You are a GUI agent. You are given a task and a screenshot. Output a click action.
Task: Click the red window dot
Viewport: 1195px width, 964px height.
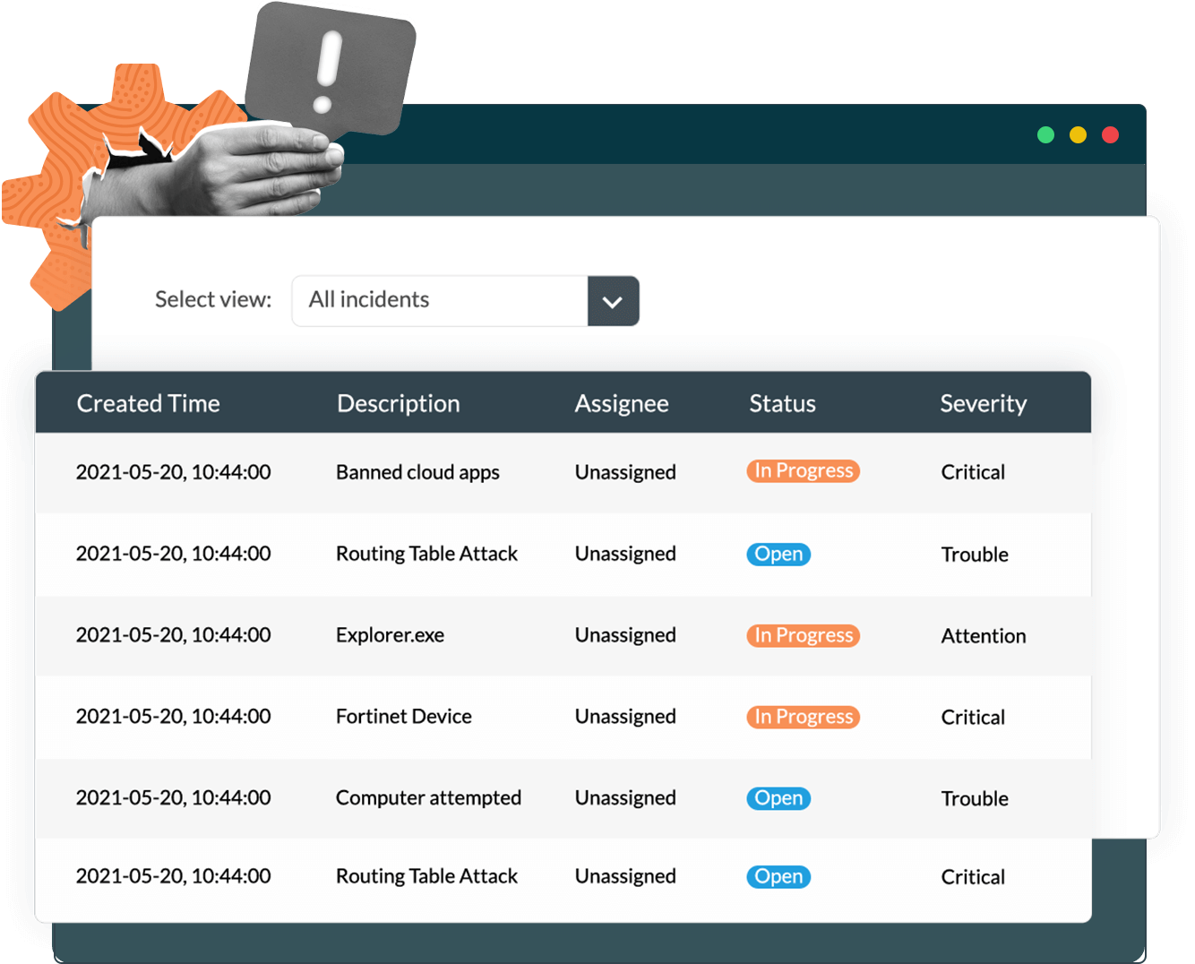pos(1110,135)
